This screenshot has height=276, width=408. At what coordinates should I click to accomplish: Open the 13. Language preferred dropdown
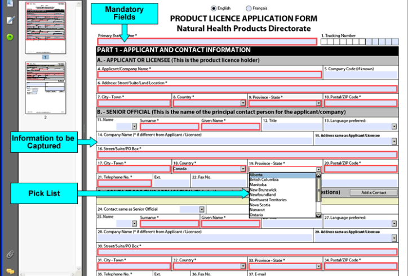(x=394, y=126)
